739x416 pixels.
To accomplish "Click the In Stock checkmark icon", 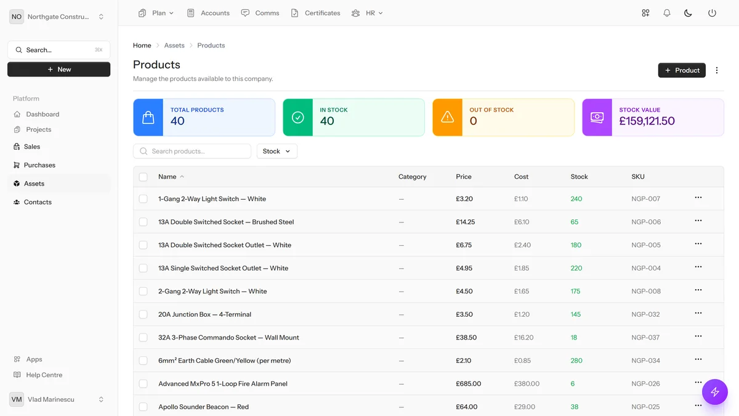I will point(298,117).
